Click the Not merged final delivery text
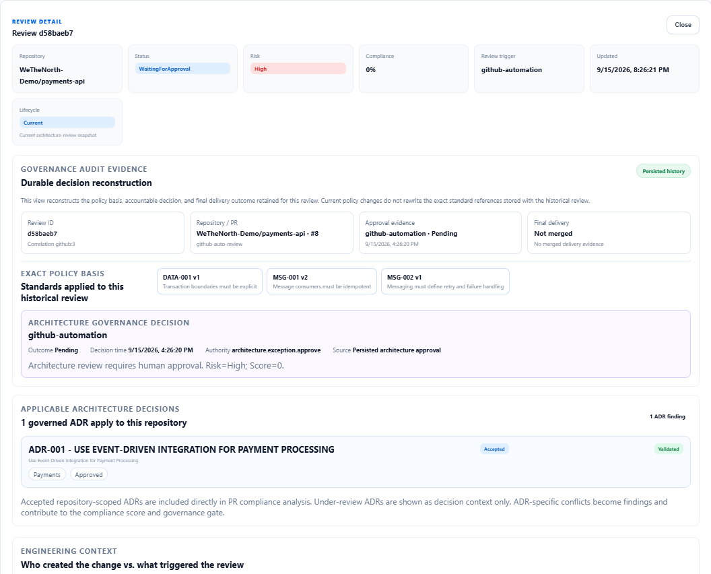Viewport: 711px width, 574px height. point(553,233)
